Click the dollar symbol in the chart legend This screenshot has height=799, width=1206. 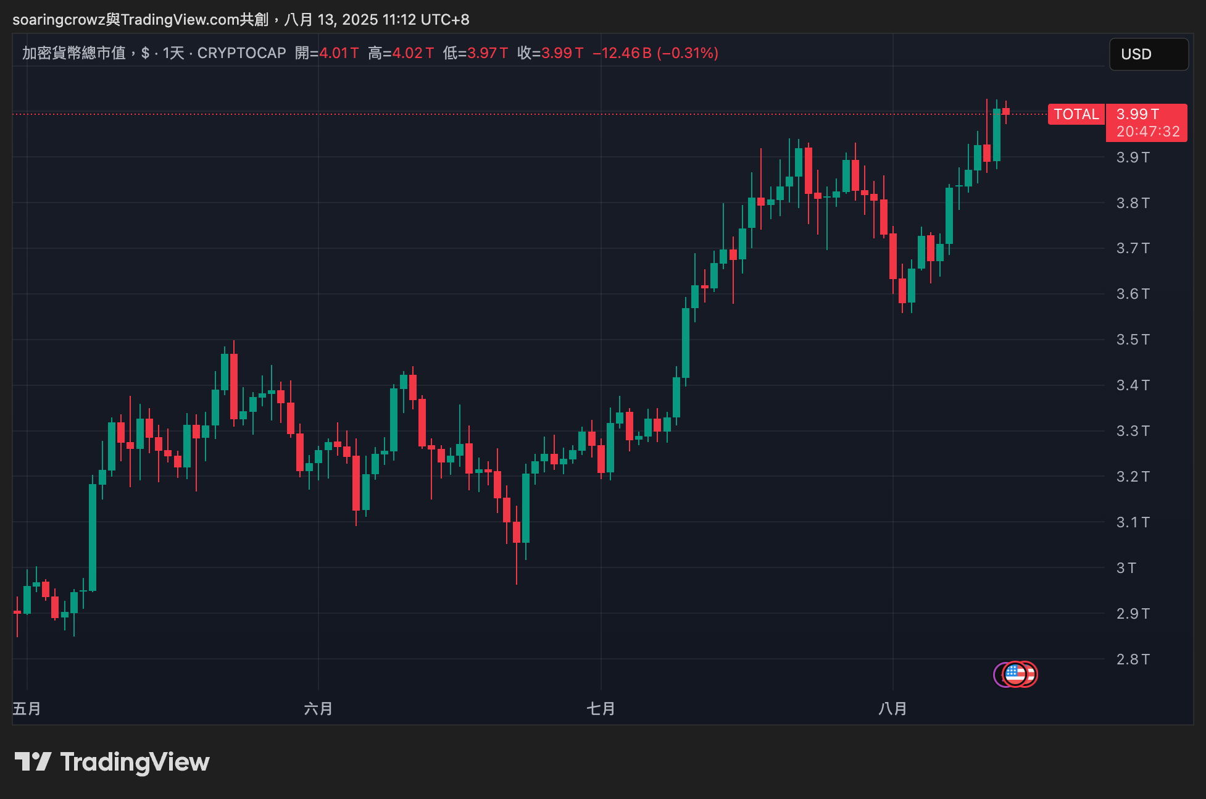tap(144, 53)
